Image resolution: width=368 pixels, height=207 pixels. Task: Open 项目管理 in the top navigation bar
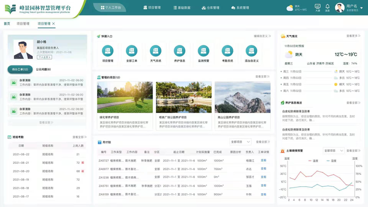[152, 7]
